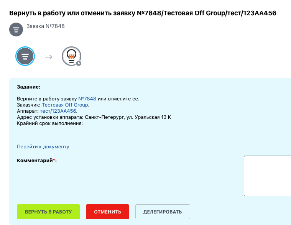291x225 pixels.
Task: Open device link тест/123АА456
Action: pos(58,111)
